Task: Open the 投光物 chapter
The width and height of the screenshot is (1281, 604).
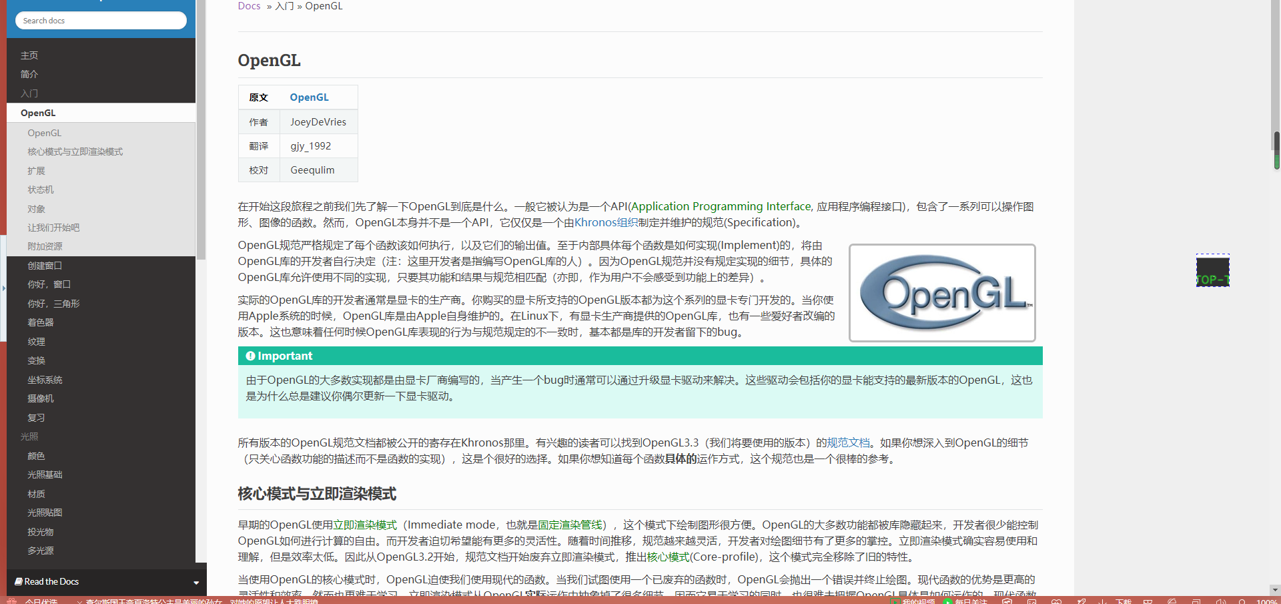Action: tap(40, 532)
